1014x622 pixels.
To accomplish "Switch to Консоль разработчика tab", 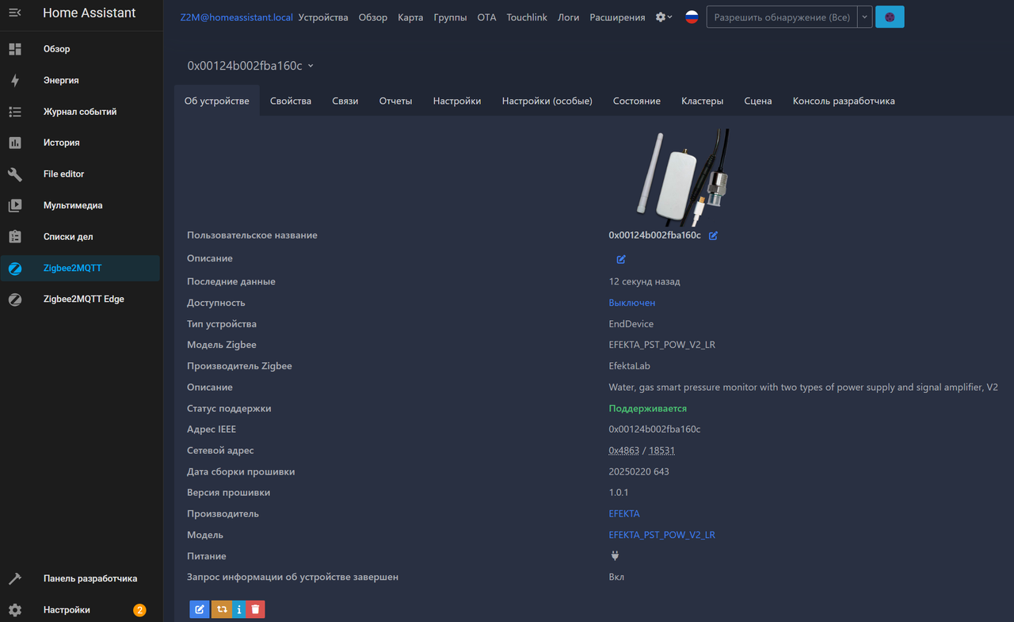I will coord(844,101).
